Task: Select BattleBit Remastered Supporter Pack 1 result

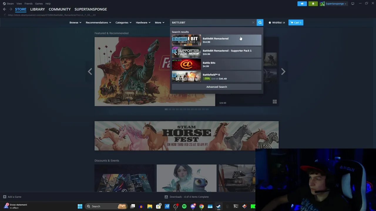Action: [x=216, y=52]
